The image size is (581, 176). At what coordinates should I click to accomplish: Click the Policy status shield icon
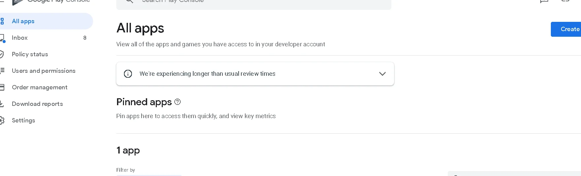pyautogui.click(x=2, y=54)
